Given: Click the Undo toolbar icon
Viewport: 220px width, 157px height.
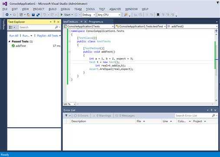Looking at the screenshot, I should tap(45, 15).
